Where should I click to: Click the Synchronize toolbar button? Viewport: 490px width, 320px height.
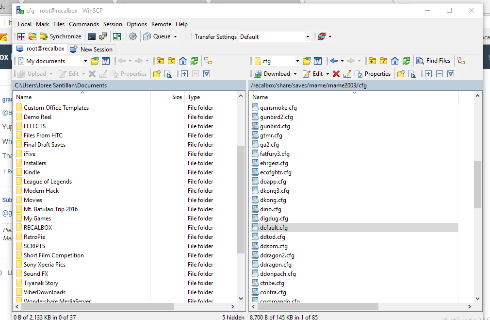(61, 36)
